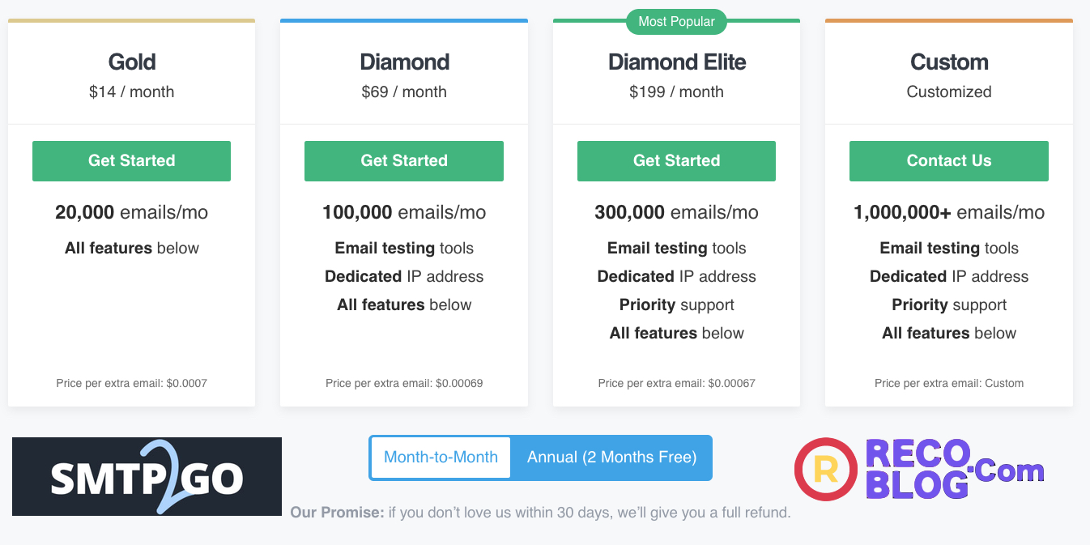Click Custom plan's price per extra email
1090x545 pixels.
[949, 383]
